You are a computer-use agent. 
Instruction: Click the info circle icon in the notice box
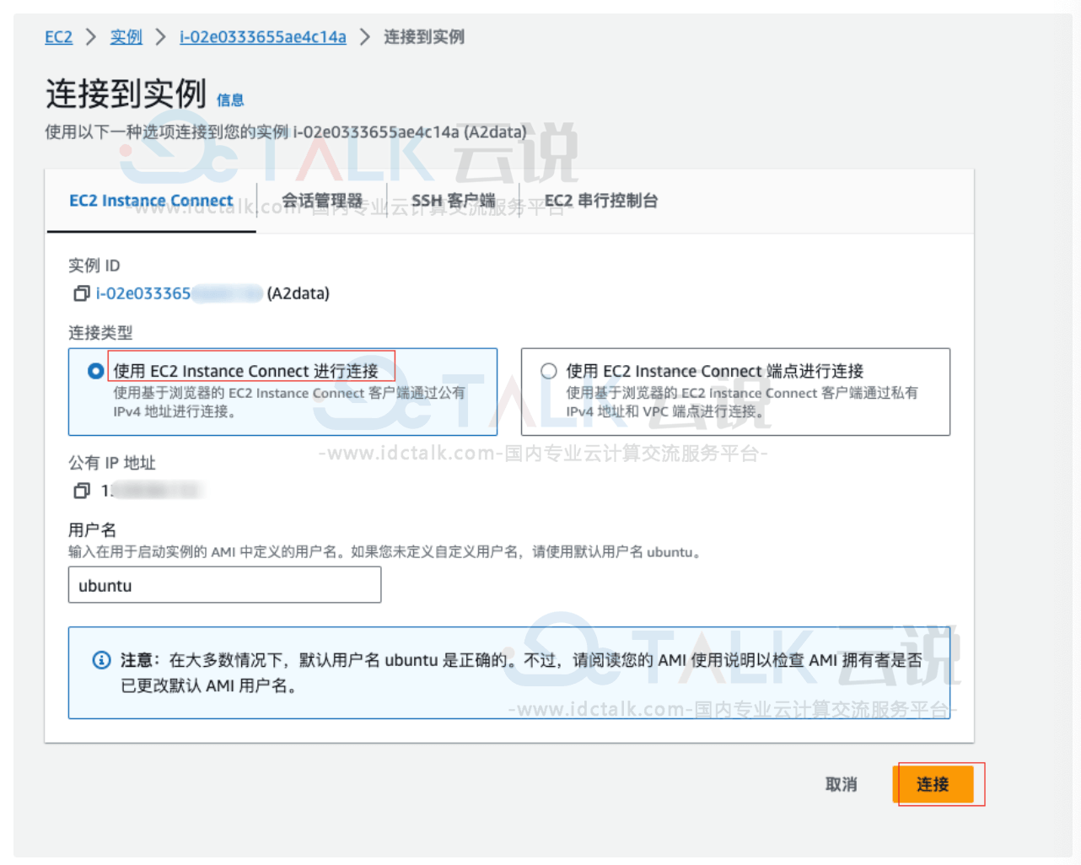coord(101,659)
